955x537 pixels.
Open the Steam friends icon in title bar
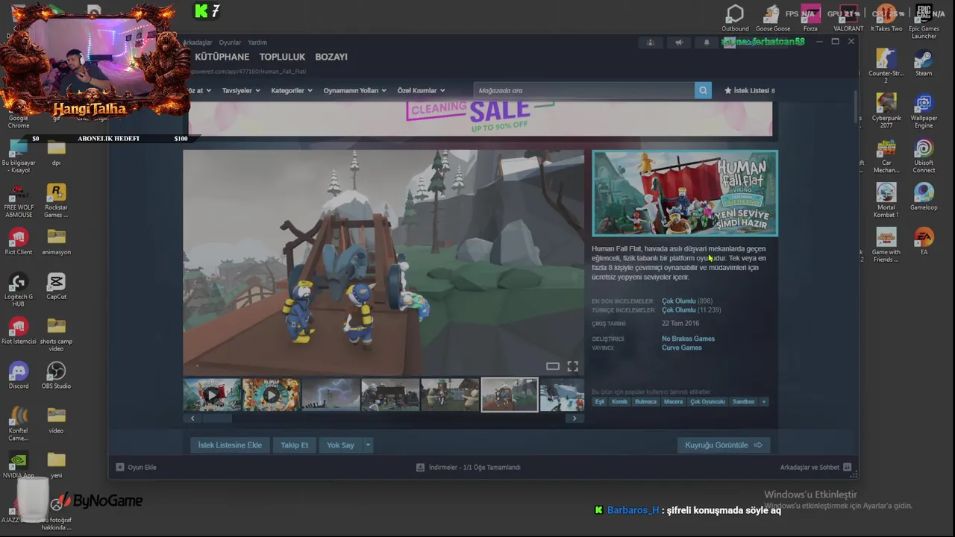651,43
